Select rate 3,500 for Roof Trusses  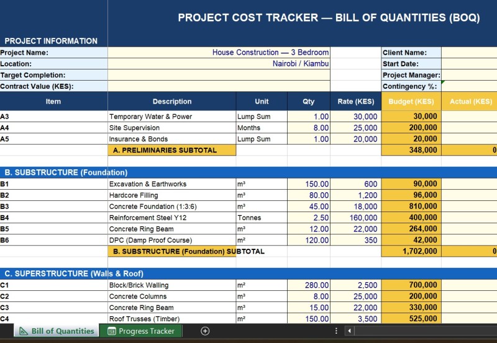click(355, 319)
